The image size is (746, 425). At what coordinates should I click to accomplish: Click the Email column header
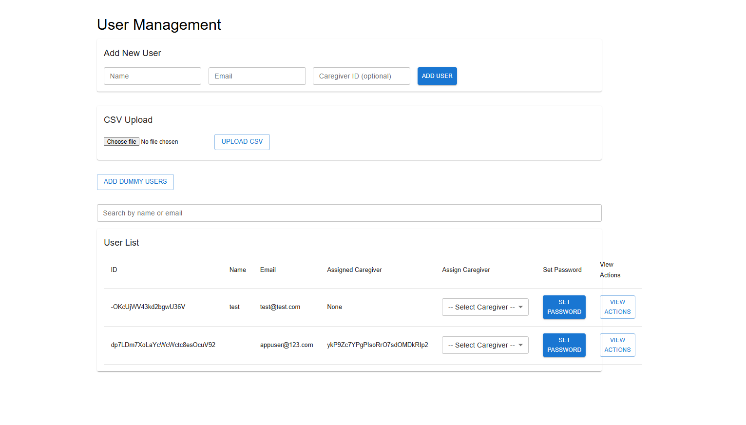point(268,270)
